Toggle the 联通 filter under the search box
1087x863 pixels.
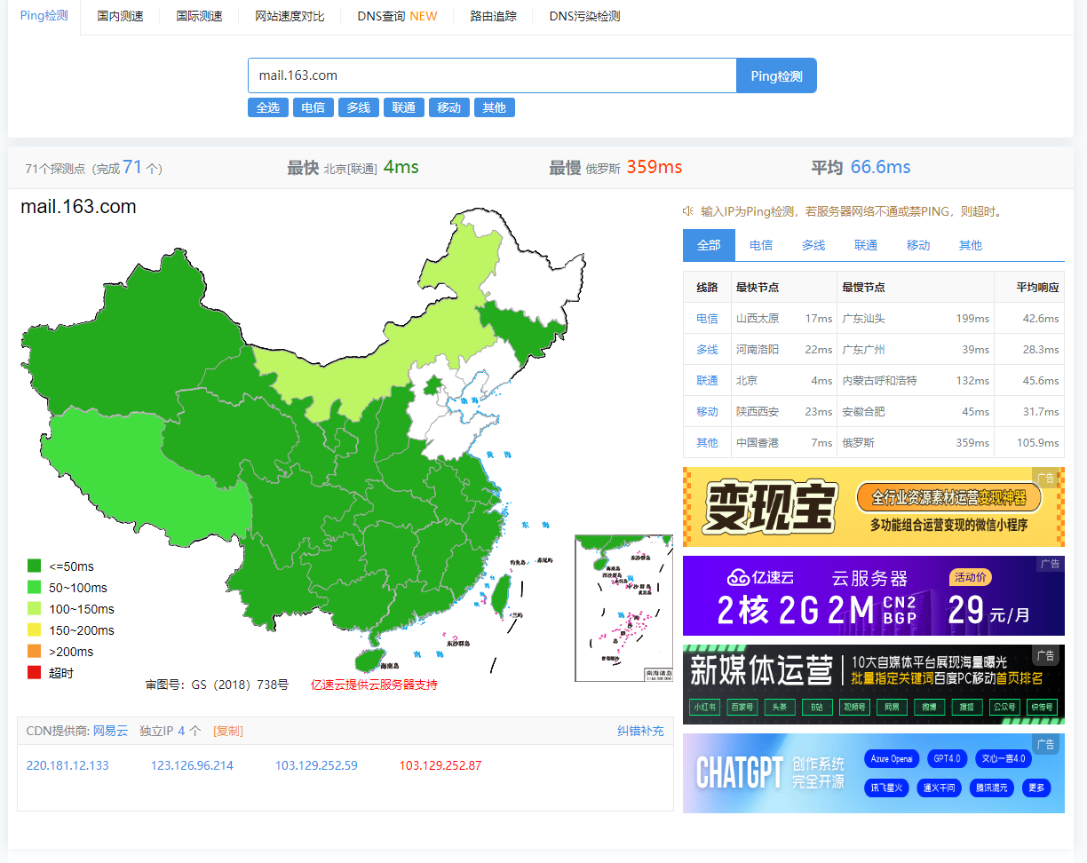[403, 107]
